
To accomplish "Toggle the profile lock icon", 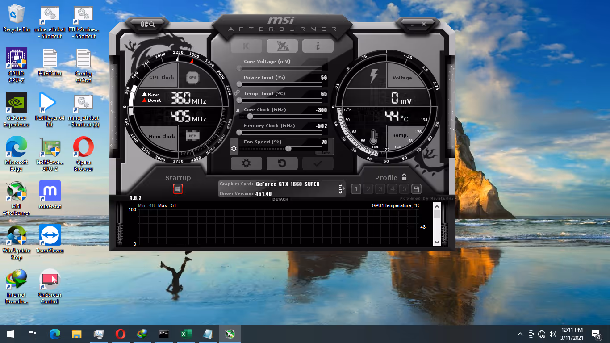I will (x=404, y=177).
